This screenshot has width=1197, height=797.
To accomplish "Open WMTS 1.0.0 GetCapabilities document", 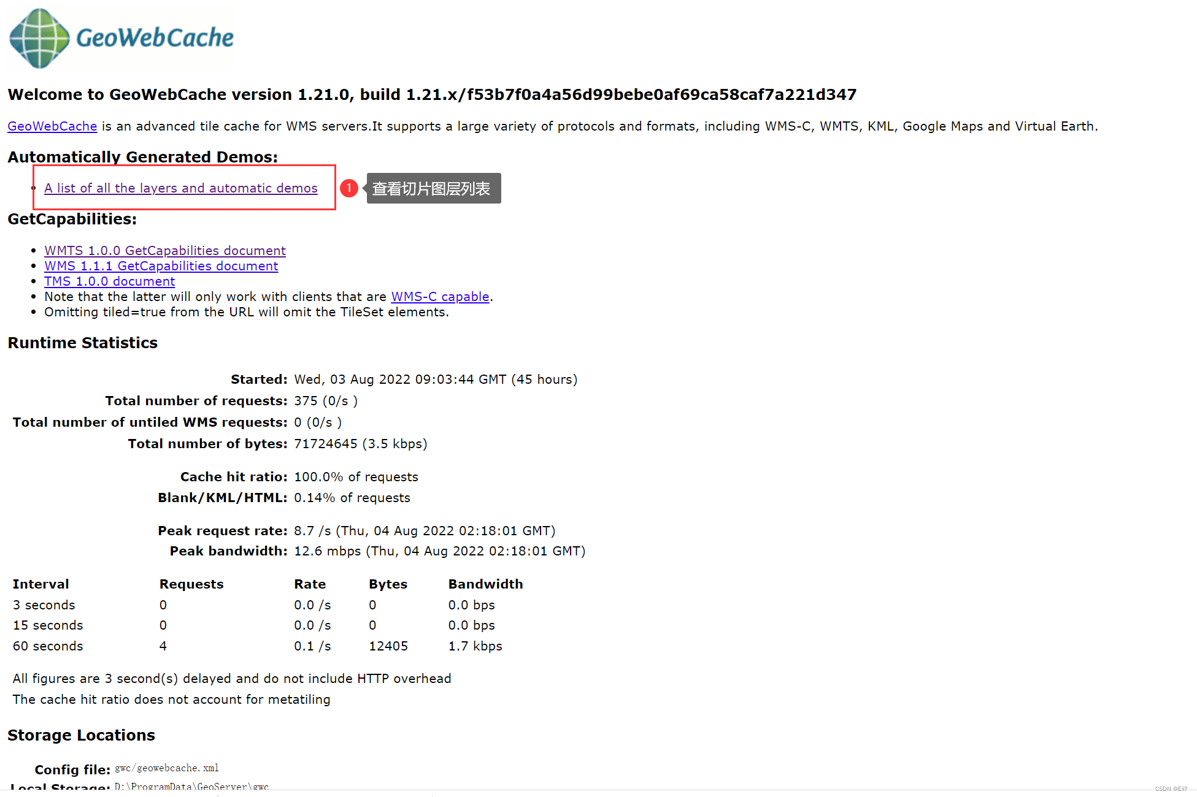I will point(165,251).
